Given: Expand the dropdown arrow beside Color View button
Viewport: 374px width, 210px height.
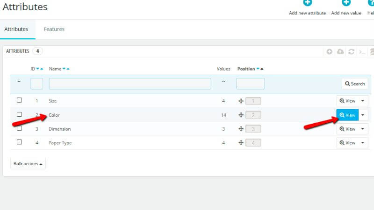Looking at the screenshot, I should click(363, 115).
